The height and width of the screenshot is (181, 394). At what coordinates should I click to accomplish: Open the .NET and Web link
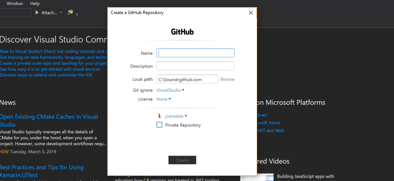270,131
